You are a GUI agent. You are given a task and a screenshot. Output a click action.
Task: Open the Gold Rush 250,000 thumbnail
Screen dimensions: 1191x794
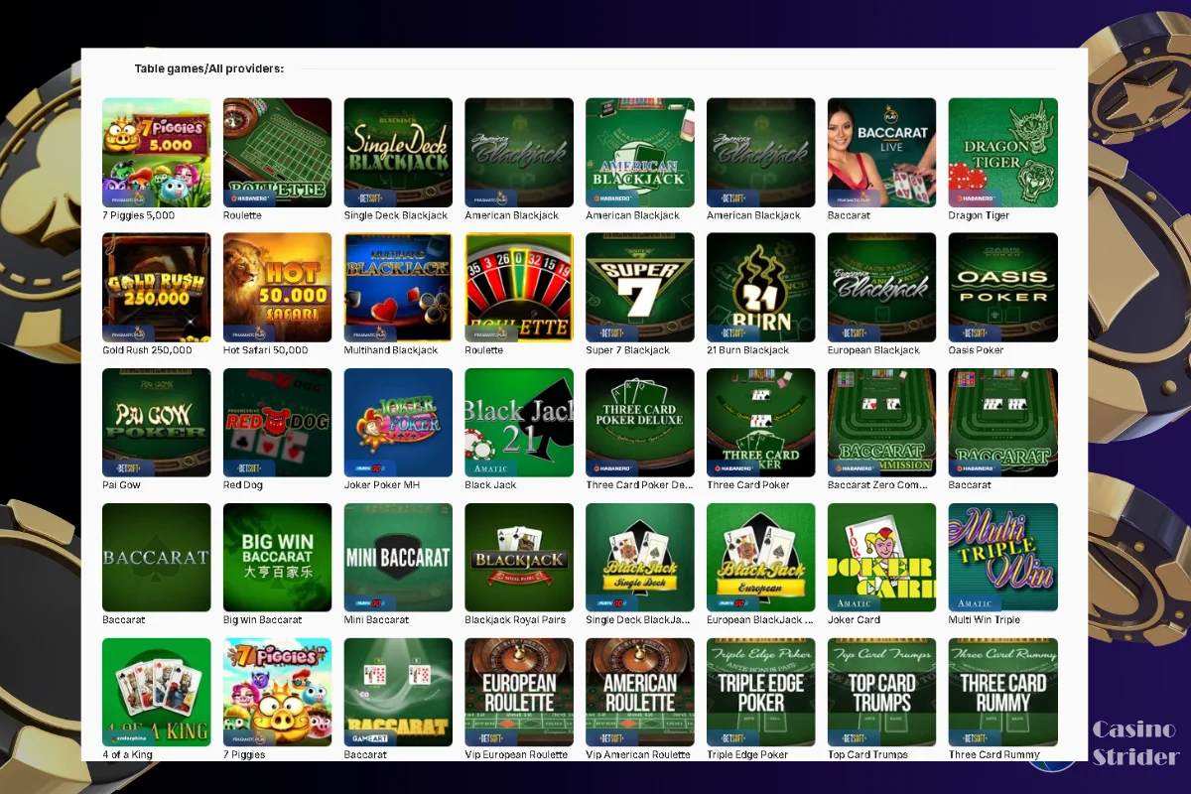coord(156,287)
